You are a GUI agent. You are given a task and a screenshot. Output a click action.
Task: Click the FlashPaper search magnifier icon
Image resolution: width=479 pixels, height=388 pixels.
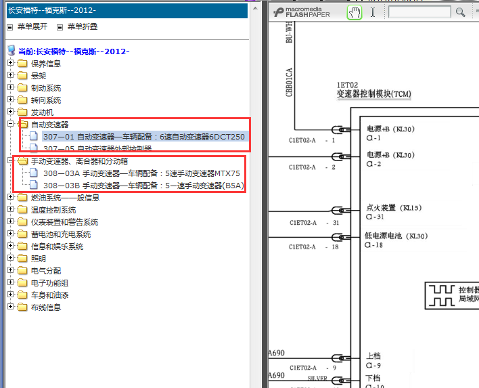[x=460, y=12]
